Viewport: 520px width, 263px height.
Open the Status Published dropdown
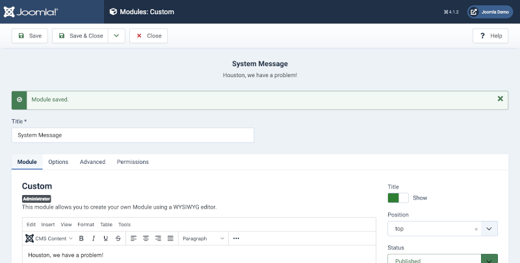click(443, 258)
